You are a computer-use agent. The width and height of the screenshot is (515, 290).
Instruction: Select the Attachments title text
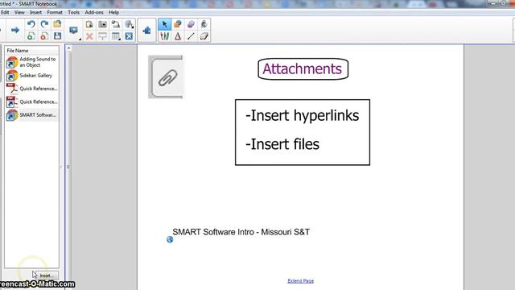pyautogui.click(x=303, y=68)
